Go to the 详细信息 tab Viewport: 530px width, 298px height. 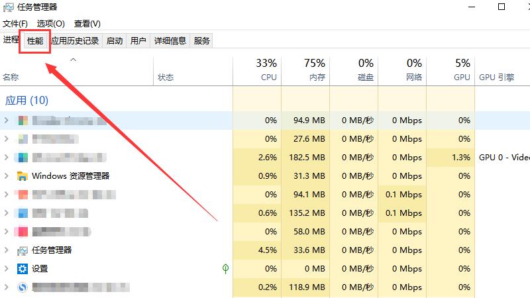[170, 40]
